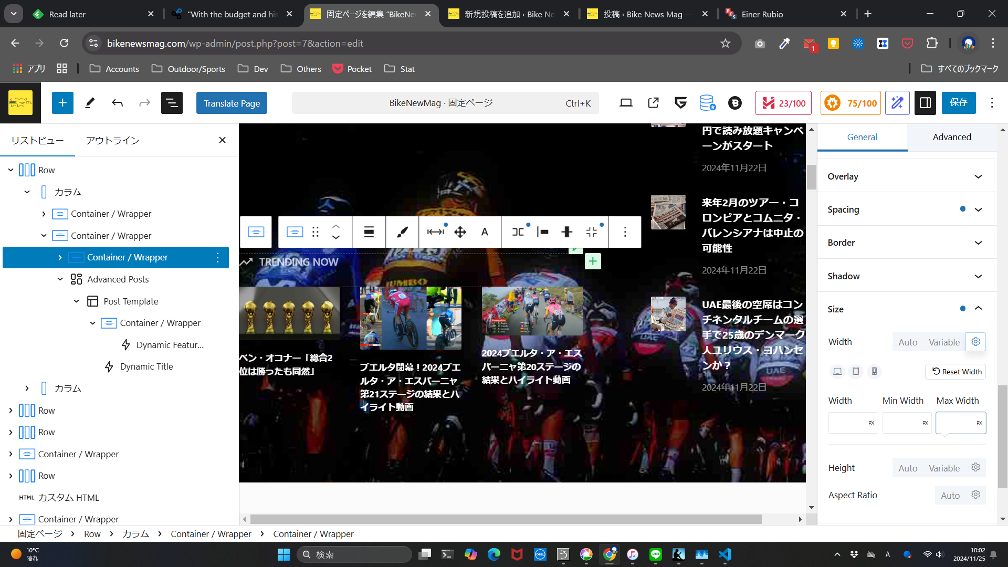
Task: Click the preview device laptop icon
Action: pos(626,103)
